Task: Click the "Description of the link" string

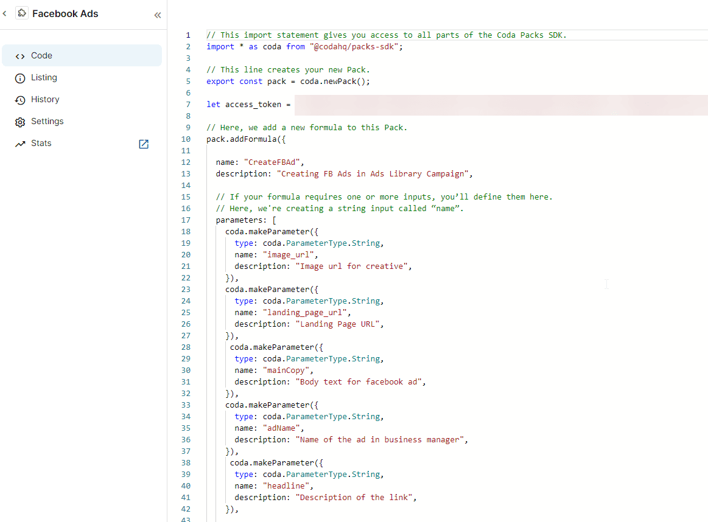Action: pos(354,498)
